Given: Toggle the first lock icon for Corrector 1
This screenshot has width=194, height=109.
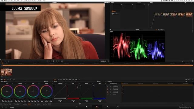Looking at the screenshot, I should click(x=108, y=87).
